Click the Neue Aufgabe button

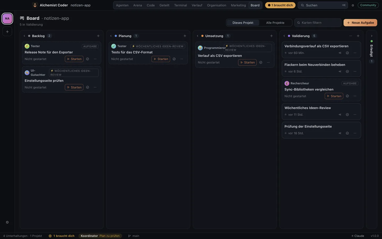[360, 23]
